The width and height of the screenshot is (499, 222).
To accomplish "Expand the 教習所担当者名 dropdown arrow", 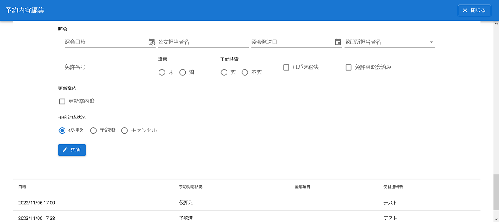I will [x=431, y=42].
